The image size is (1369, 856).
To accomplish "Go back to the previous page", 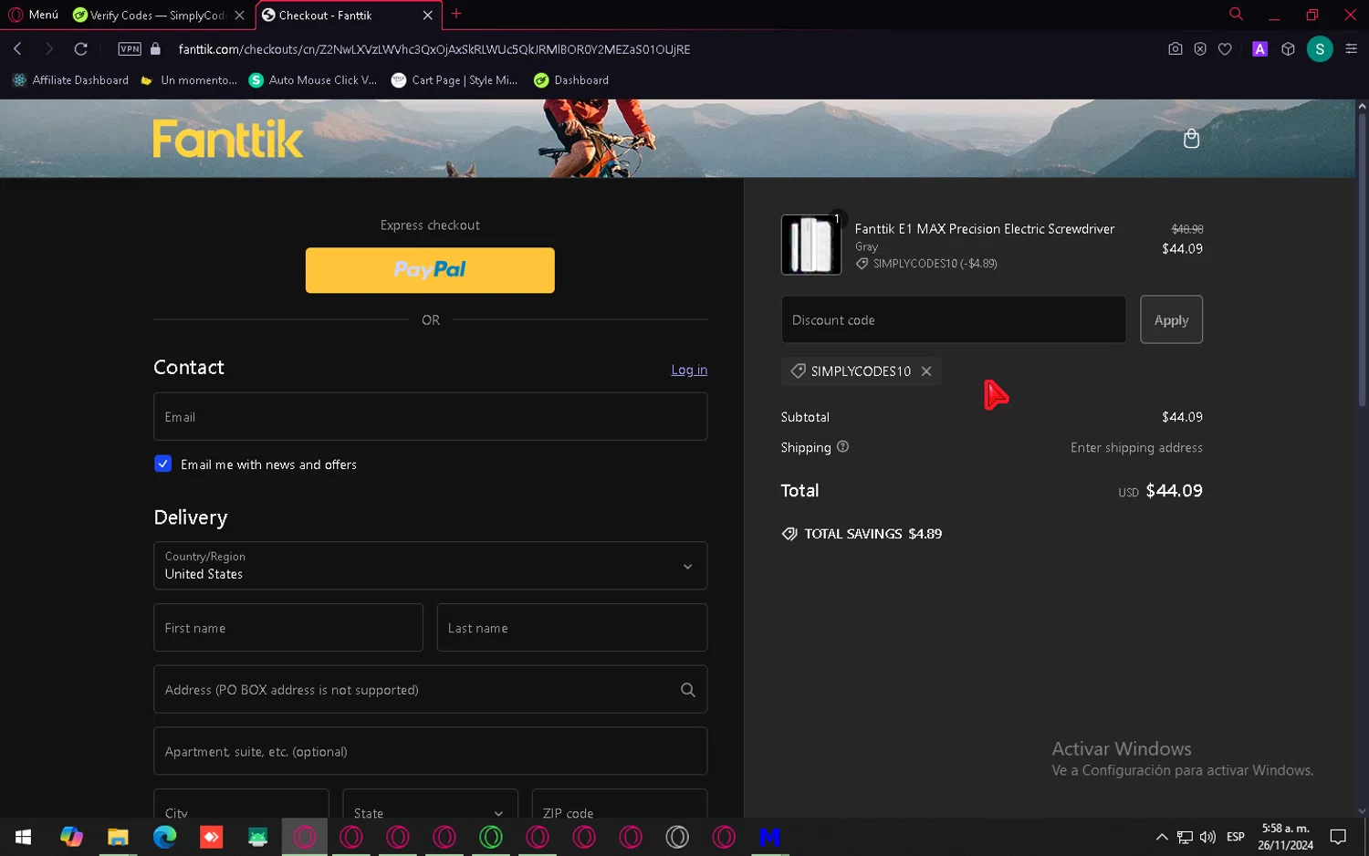I will [17, 49].
